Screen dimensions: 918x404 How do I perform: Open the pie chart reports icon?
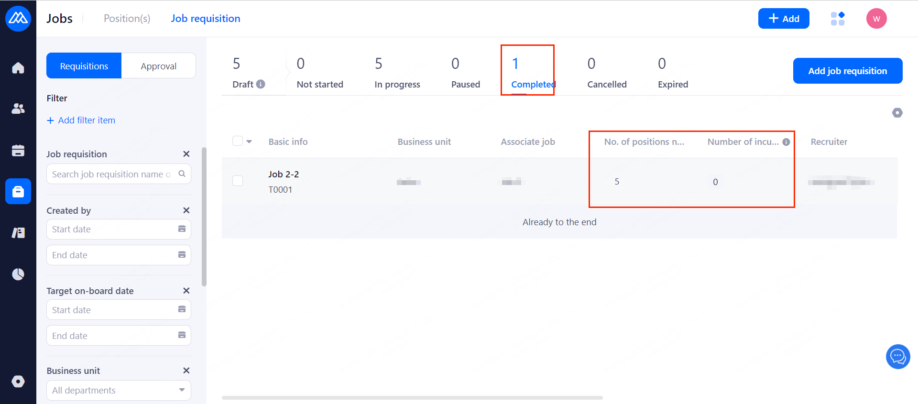(x=18, y=274)
